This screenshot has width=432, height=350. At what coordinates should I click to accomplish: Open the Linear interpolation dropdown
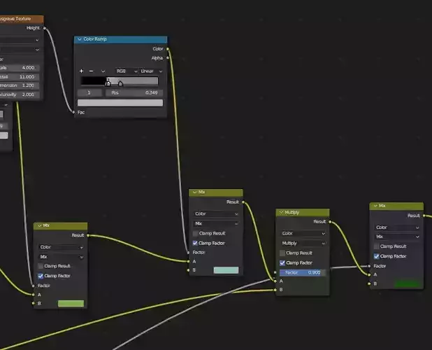pyautogui.click(x=151, y=71)
